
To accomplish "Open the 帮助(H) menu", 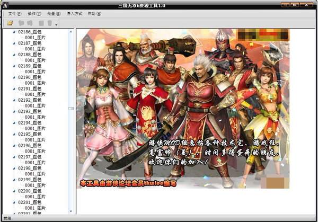I will pos(94,14).
